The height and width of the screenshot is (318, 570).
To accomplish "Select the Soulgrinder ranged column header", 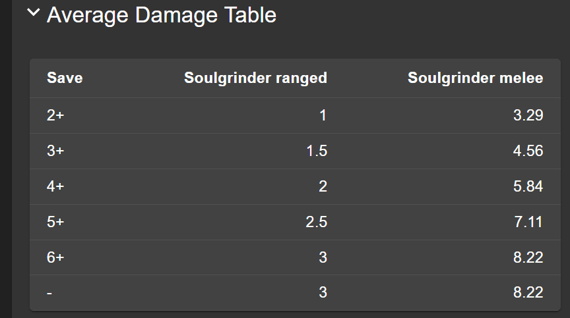I will coord(255,78).
